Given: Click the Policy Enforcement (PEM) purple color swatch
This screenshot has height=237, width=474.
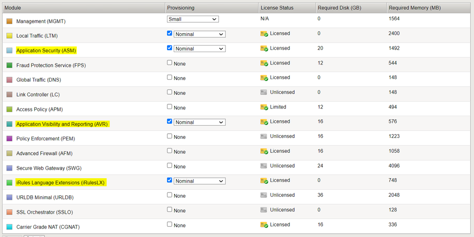Looking at the screenshot, I should (9, 138).
